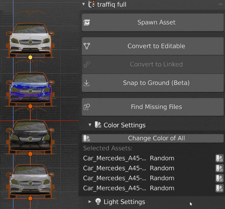Screen dimensions: 225x209
Task: Click the Snap to Ground (Beta) button
Action: [153, 83]
